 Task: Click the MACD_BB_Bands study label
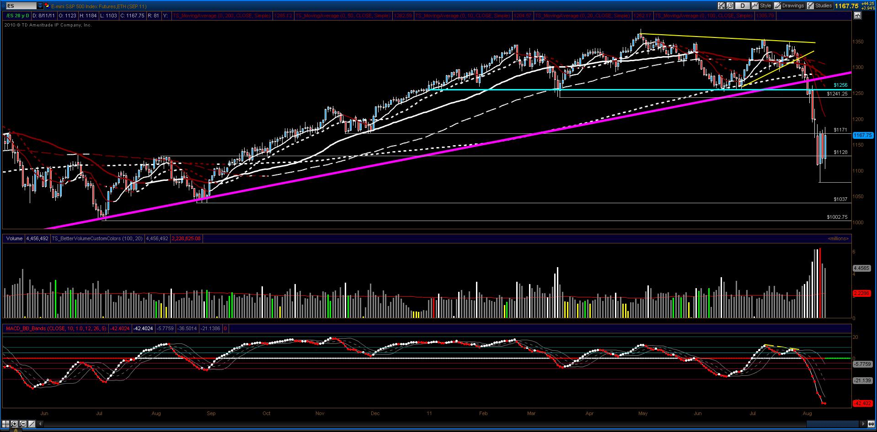tap(56, 328)
